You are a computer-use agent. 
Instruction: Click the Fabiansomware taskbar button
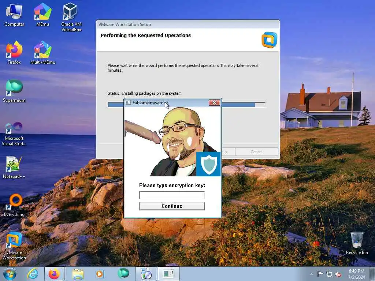(168, 274)
